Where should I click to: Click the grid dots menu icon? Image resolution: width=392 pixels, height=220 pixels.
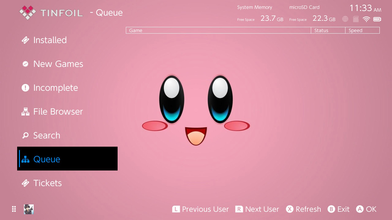click(14, 209)
